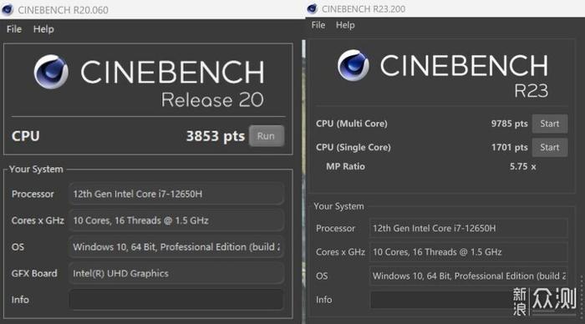Open Help menu in Cinebench R23 window
This screenshot has width=585, height=324.
click(345, 25)
